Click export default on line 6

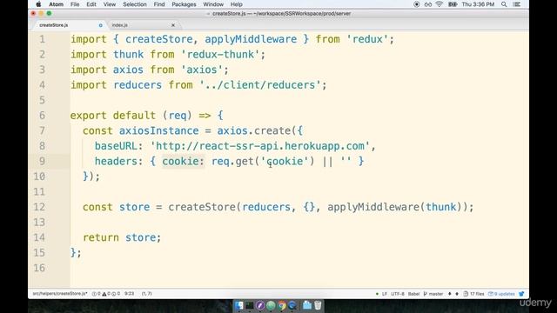[x=113, y=116]
